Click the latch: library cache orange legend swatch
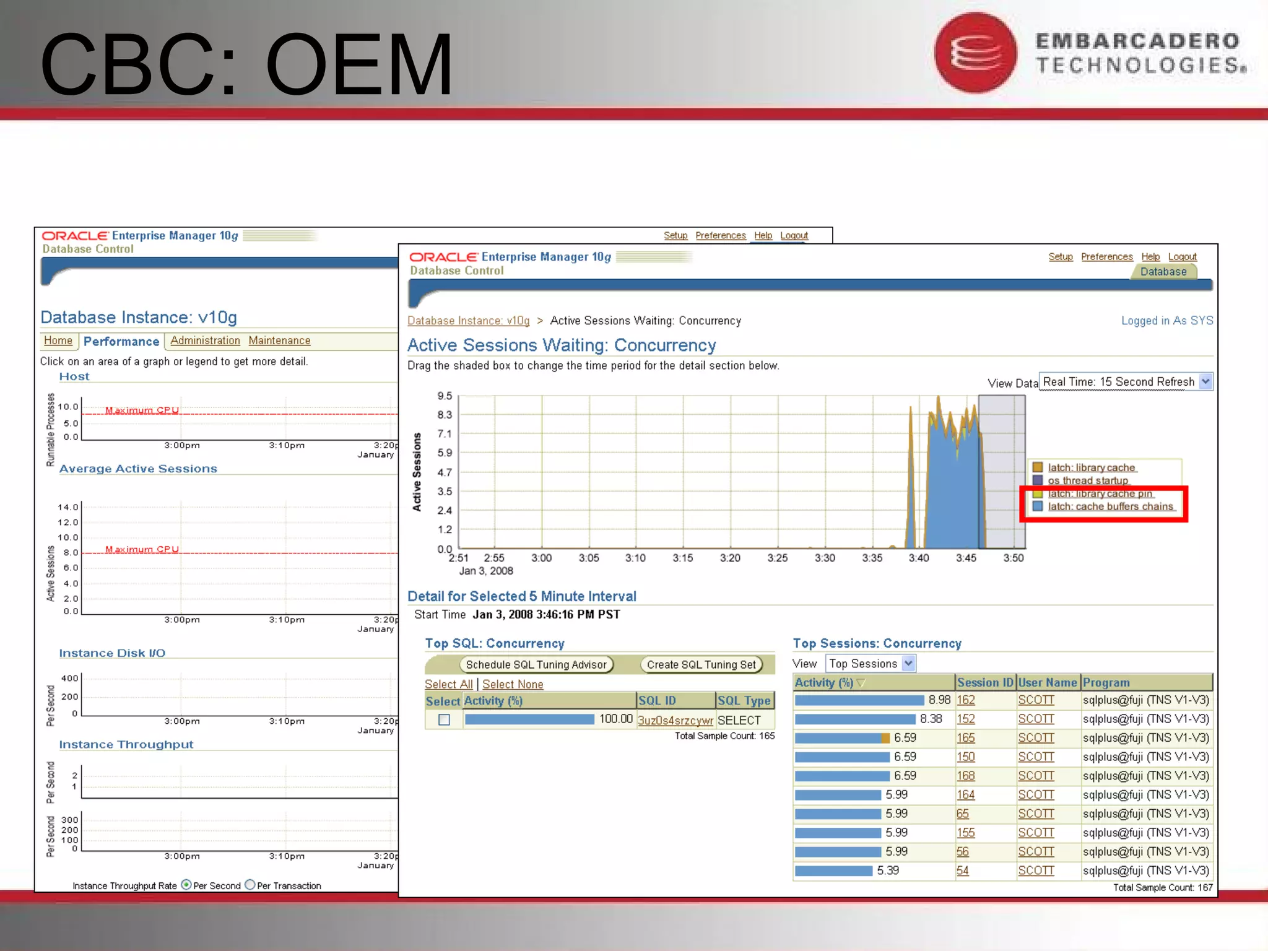The height and width of the screenshot is (951, 1268). (1038, 467)
